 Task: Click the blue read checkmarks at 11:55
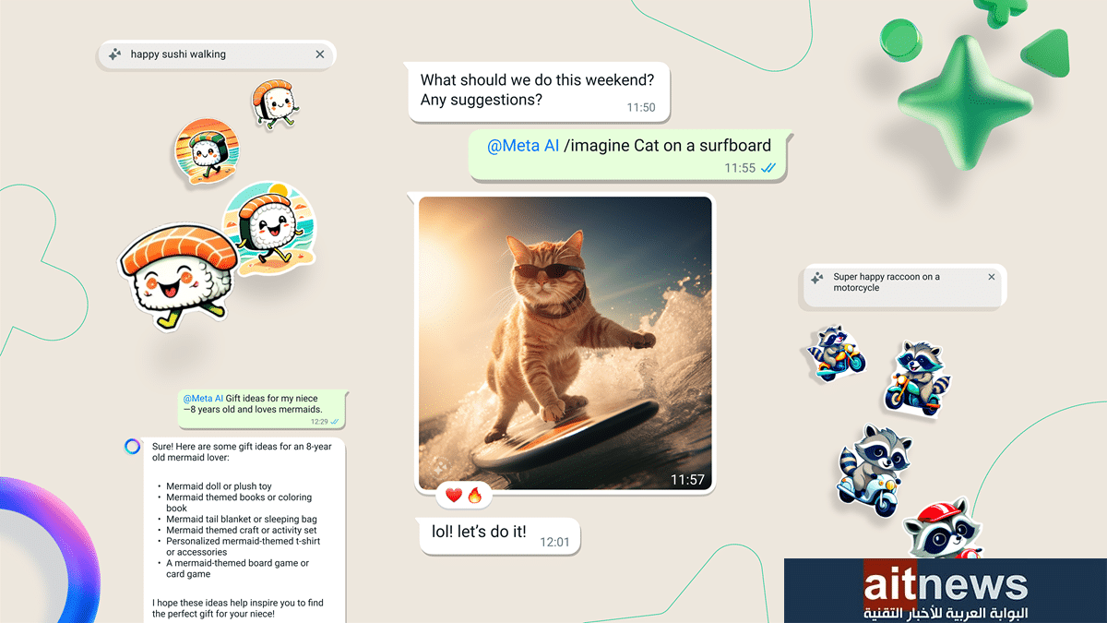pyautogui.click(x=768, y=168)
